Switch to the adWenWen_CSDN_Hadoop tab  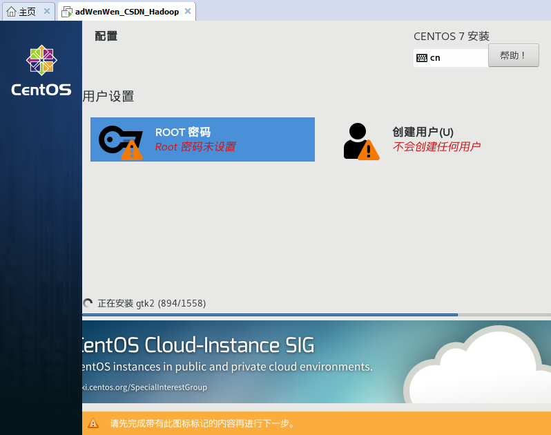pos(126,12)
